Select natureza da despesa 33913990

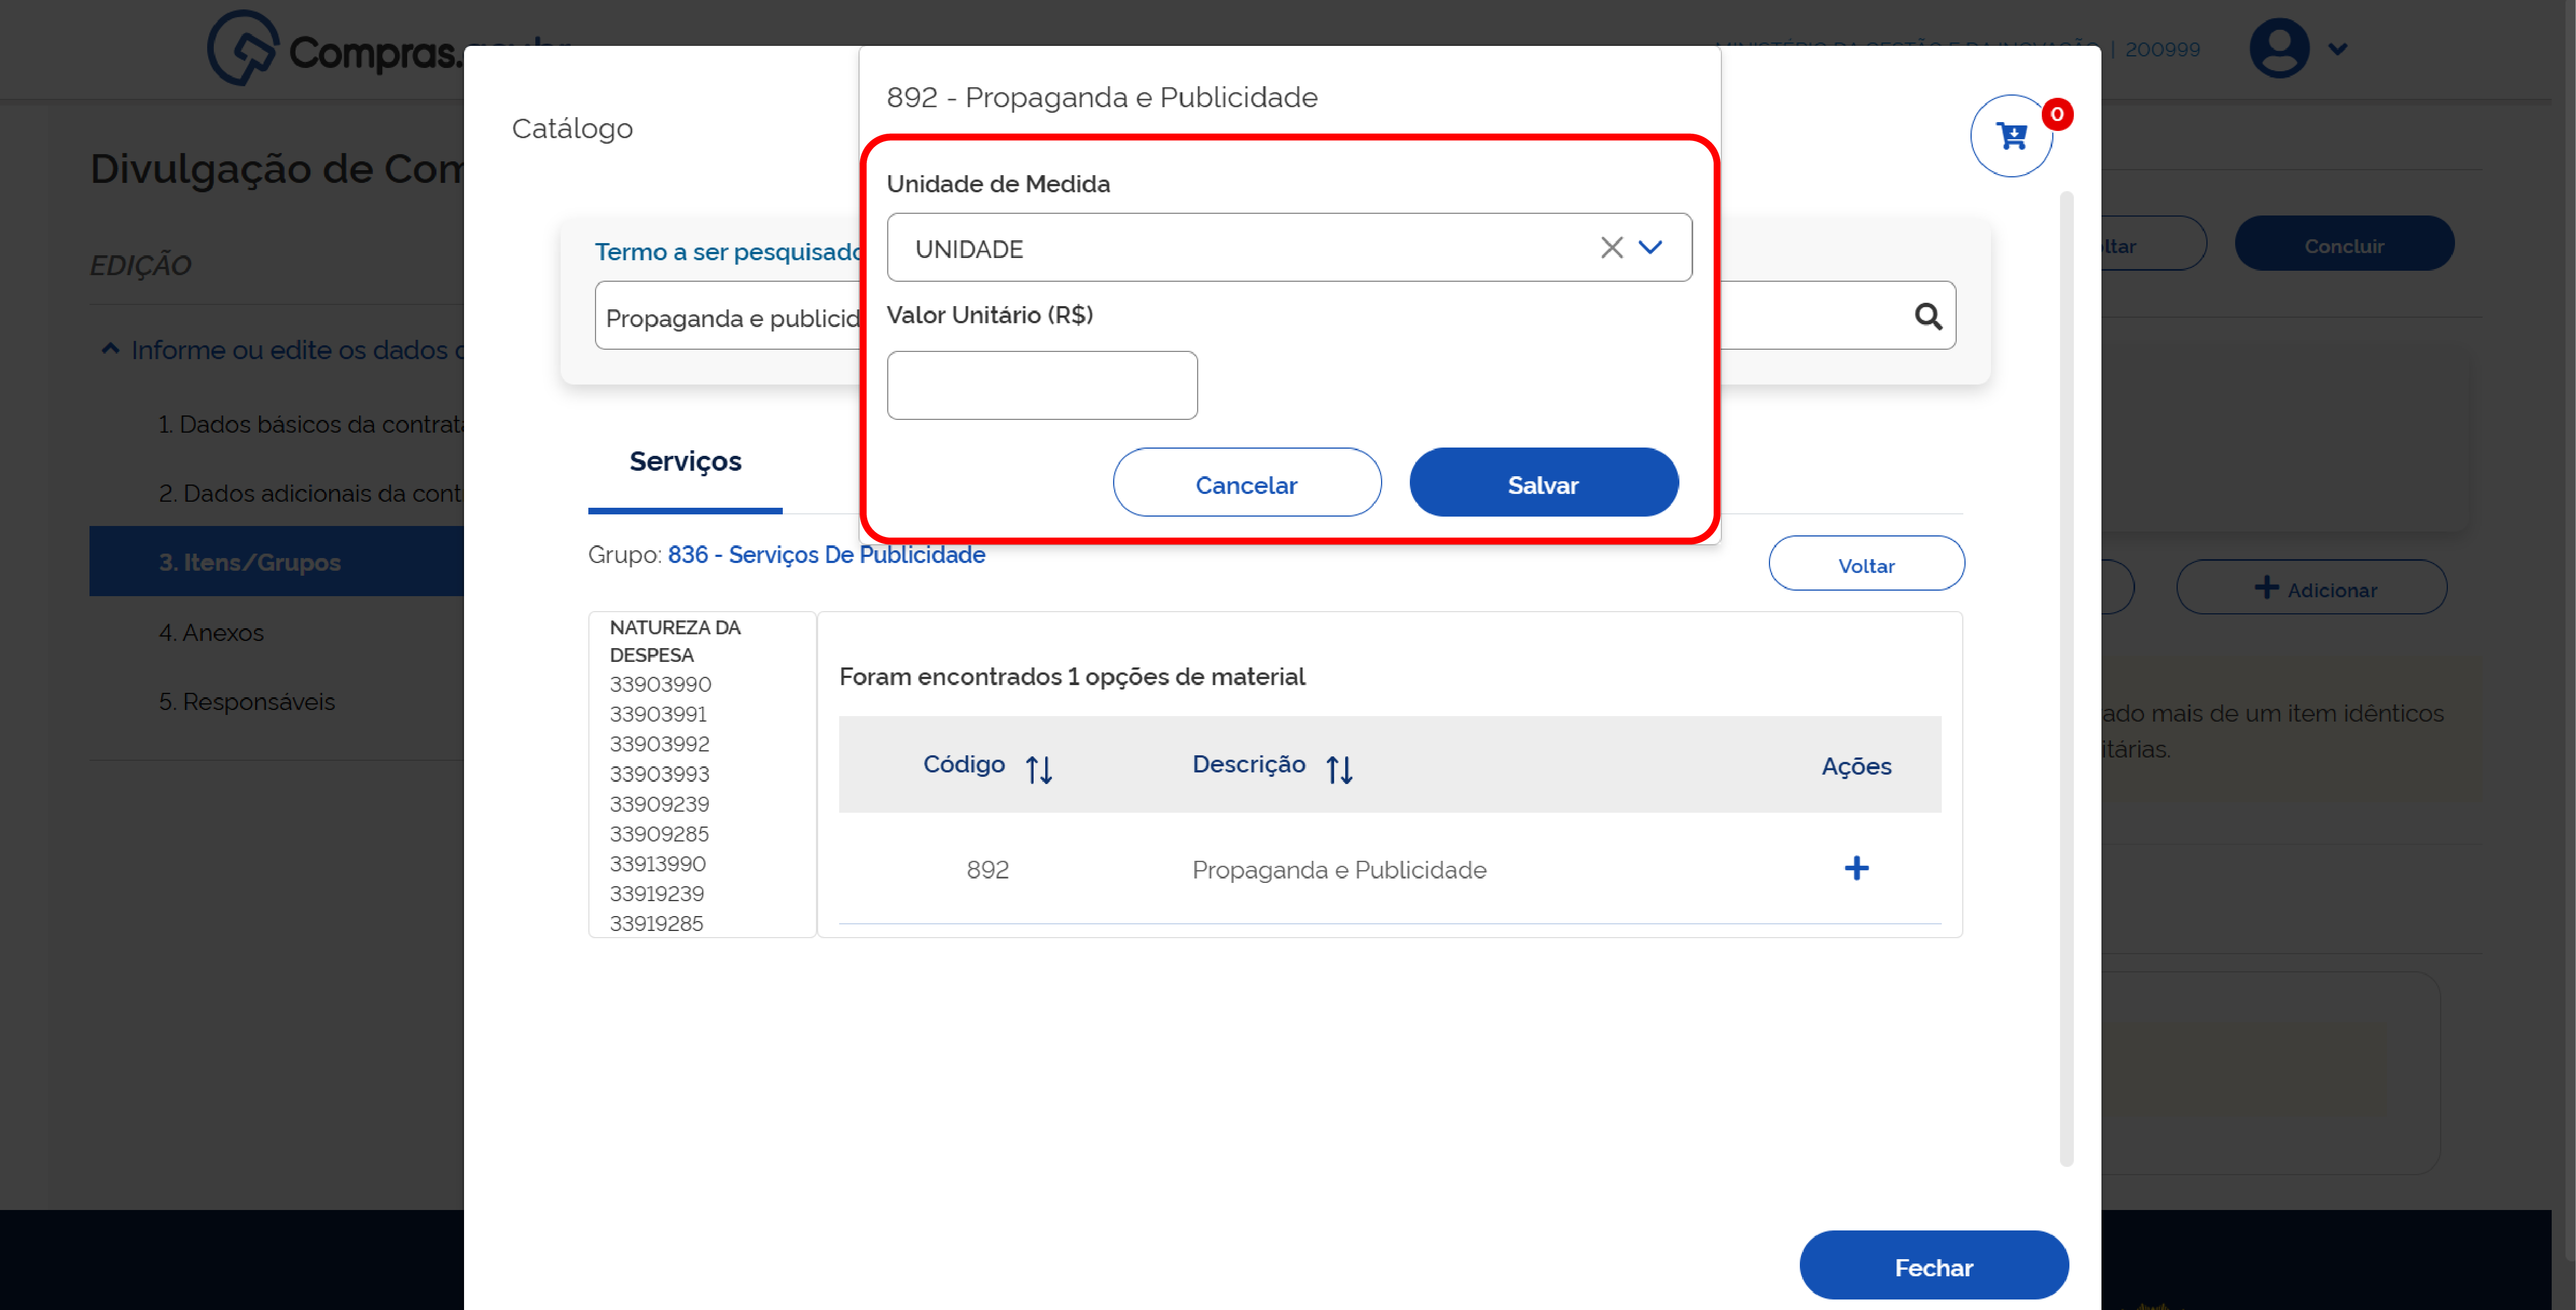coord(657,864)
